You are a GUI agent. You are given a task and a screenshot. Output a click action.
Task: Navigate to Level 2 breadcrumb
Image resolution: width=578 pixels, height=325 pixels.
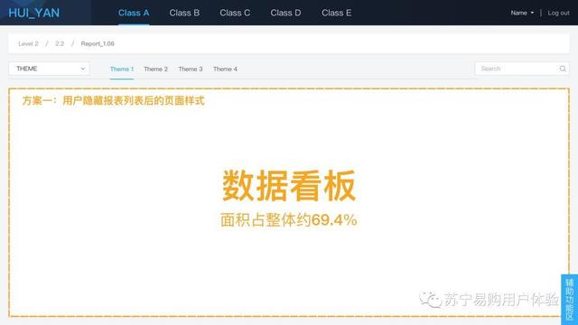point(28,44)
